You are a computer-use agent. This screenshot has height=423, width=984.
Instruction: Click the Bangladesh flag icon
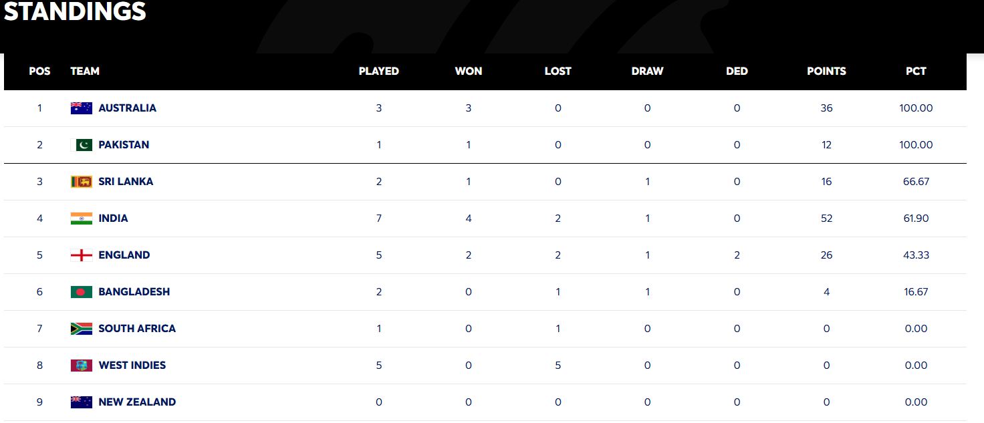pos(81,292)
